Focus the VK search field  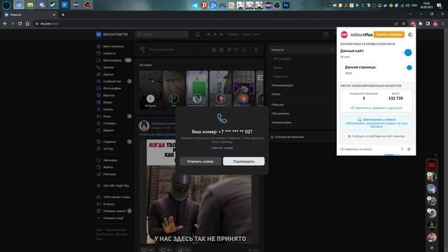(162, 34)
